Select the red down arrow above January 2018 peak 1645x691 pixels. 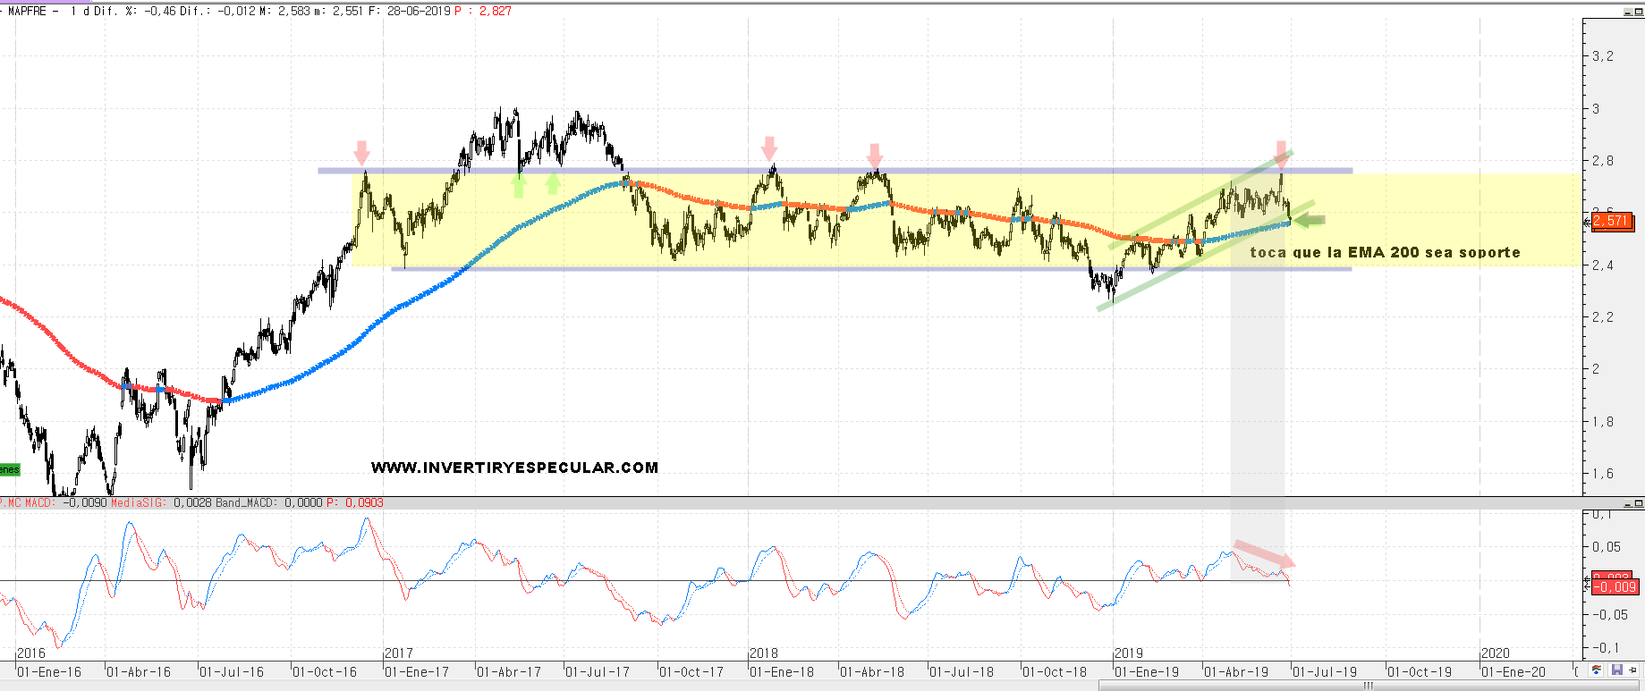pos(769,147)
